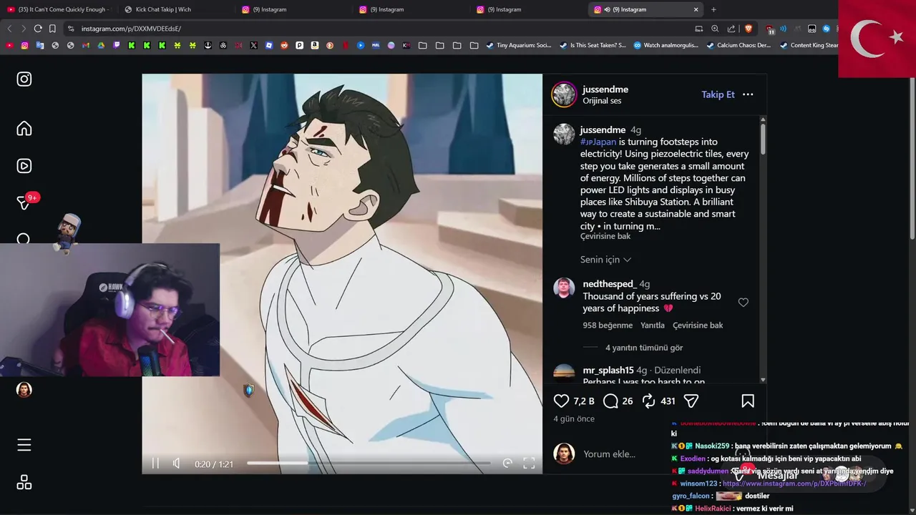This screenshot has height=515, width=916.
Task: Toggle the video replay loop icon
Action: point(507,463)
